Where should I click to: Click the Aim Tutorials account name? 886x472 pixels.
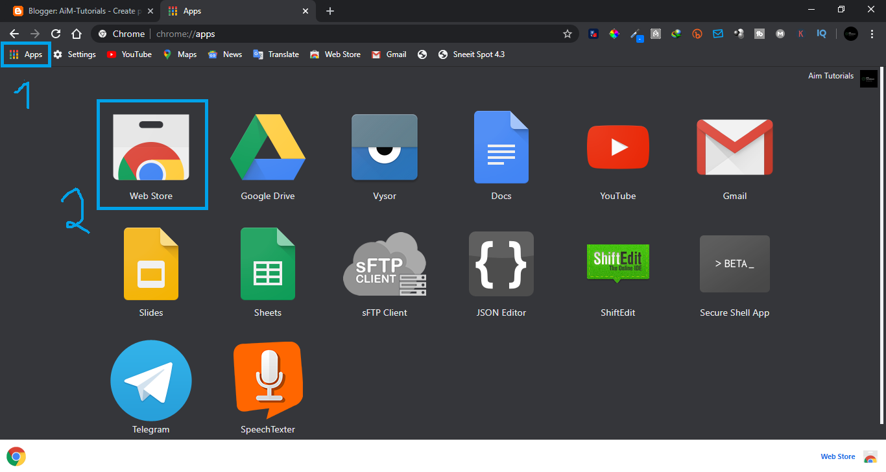coord(831,76)
